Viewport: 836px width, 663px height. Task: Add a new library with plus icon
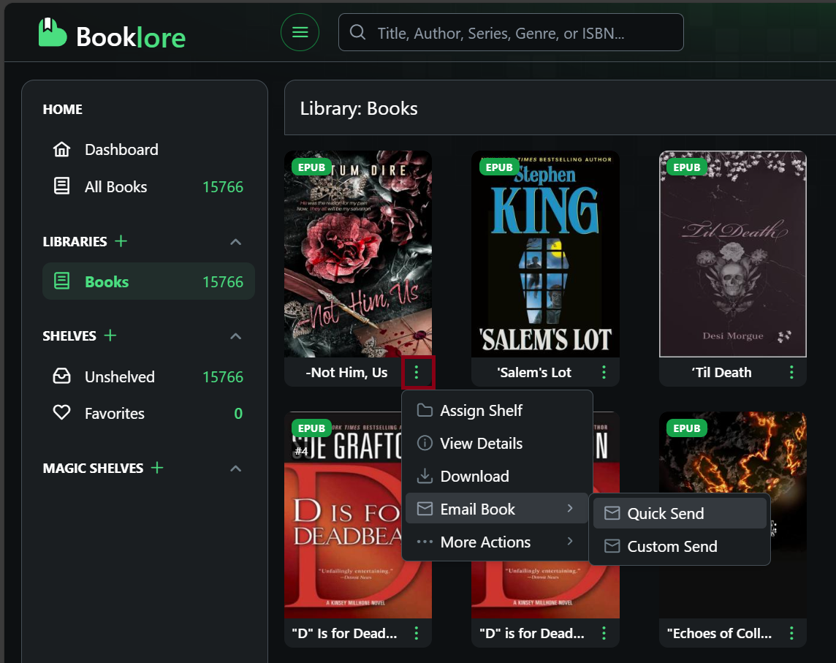121,241
